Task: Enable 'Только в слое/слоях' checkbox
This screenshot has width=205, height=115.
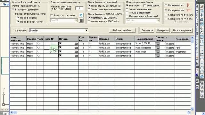Action: click(52, 15)
